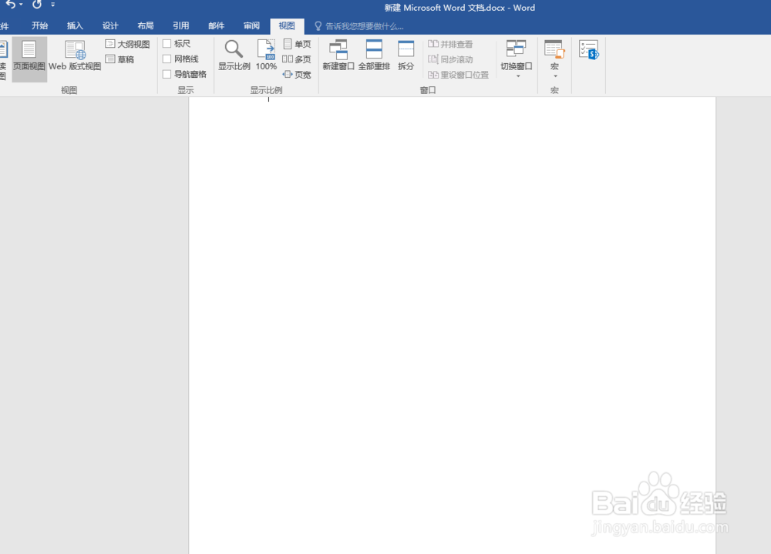Click inside the blank document page
Screen dimensions: 771x554
point(452,324)
